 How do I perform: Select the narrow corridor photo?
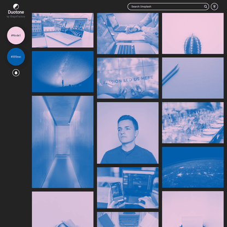click(63, 142)
